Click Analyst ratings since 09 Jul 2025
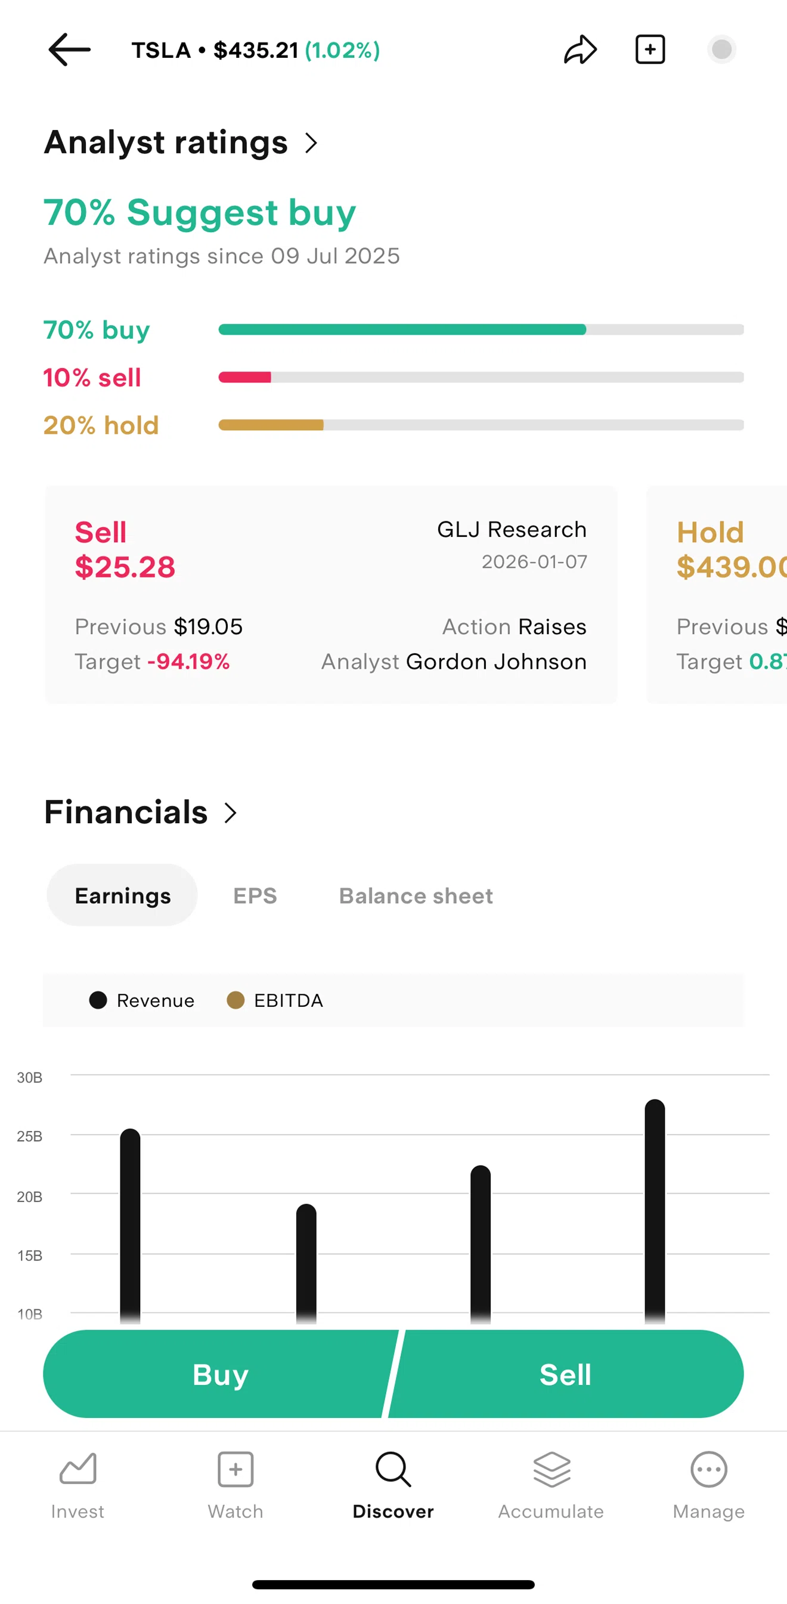The image size is (787, 1604). pos(221,256)
